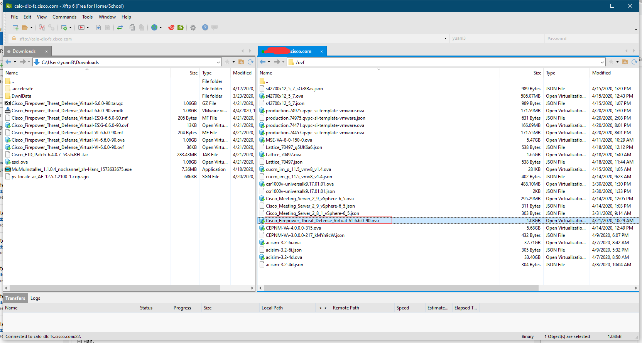The width and height of the screenshot is (642, 343).
Task: Open local back-button history dropdown arrow
Action: (x=15, y=62)
